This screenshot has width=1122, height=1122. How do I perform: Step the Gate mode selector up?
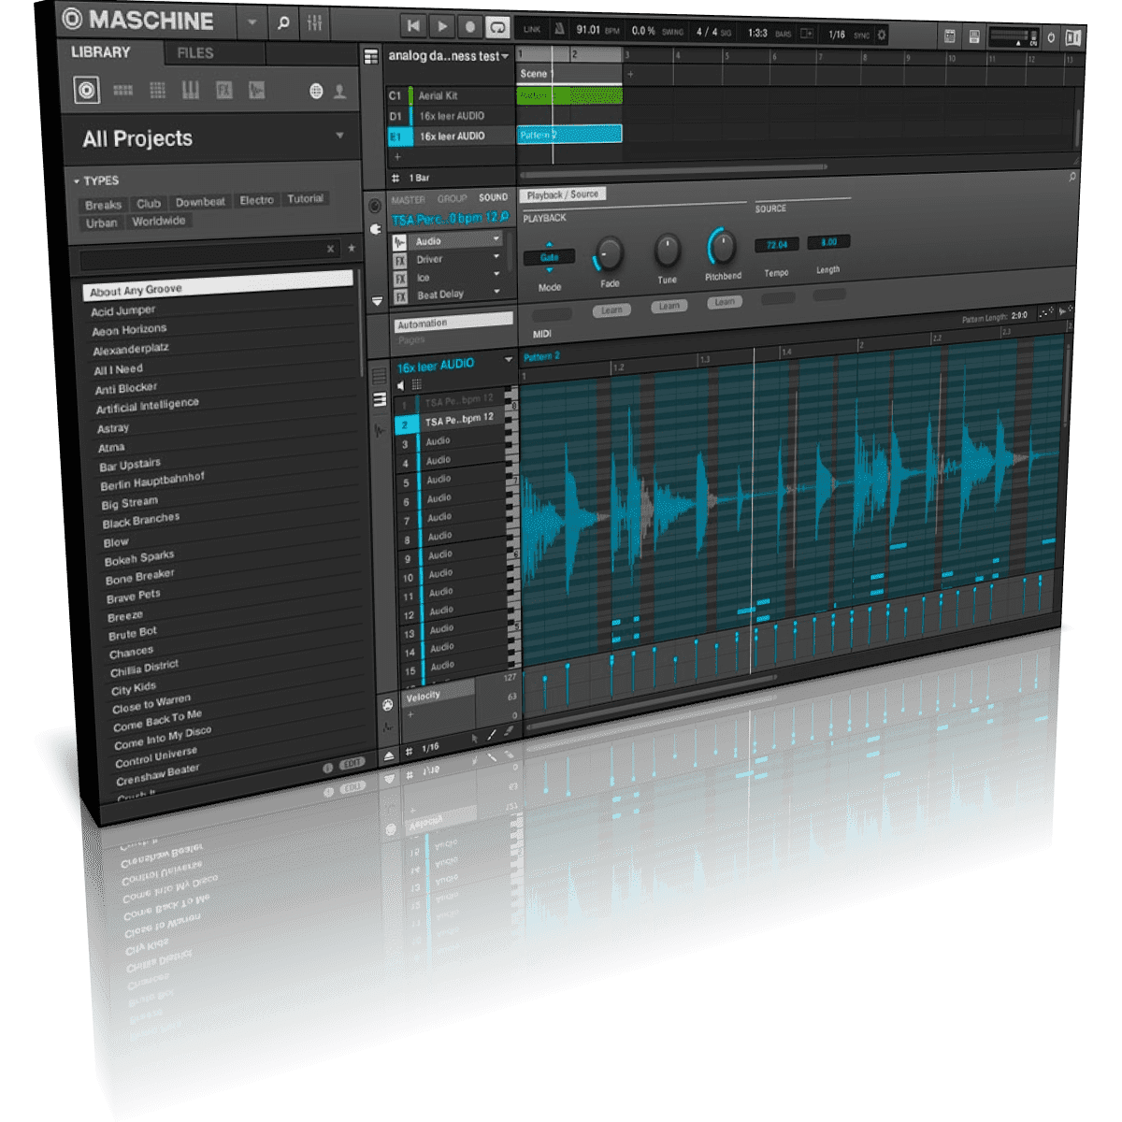click(549, 245)
